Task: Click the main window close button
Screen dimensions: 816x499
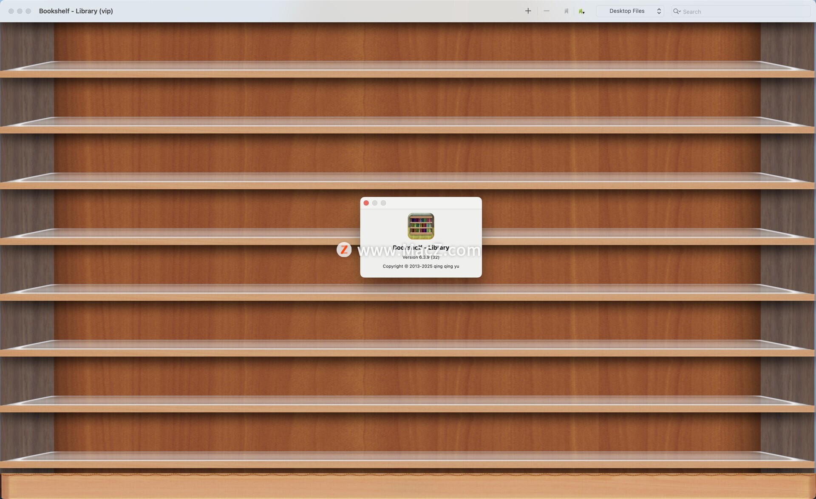Action: point(11,11)
